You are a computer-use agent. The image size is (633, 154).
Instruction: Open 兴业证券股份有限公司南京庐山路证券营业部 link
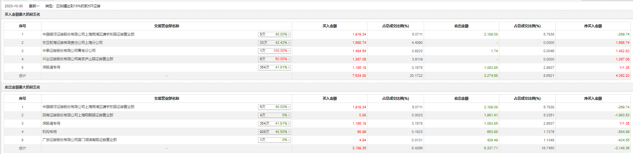click(78, 59)
